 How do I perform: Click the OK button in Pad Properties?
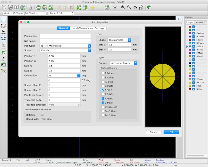click(x=171, y=132)
